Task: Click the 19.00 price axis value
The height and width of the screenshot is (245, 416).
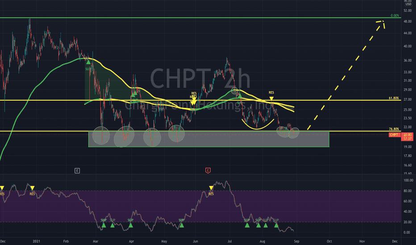Action: [408, 147]
